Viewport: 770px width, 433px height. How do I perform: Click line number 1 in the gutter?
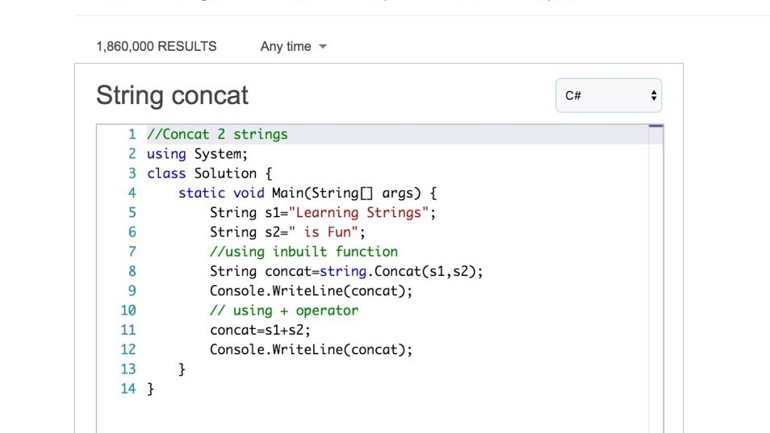[x=132, y=135]
